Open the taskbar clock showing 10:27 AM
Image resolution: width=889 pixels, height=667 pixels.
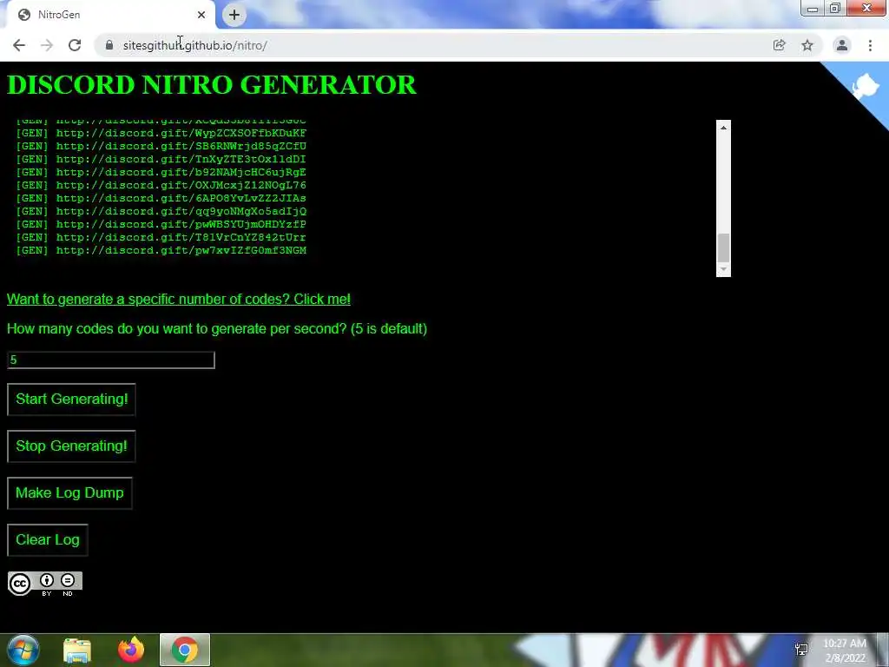coord(845,650)
